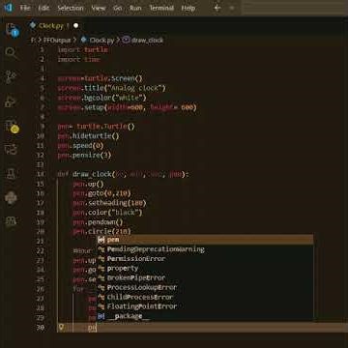The width and height of the screenshot is (348, 348).
Task: Click the go forward arrow in the title bar
Action: [232, 8]
